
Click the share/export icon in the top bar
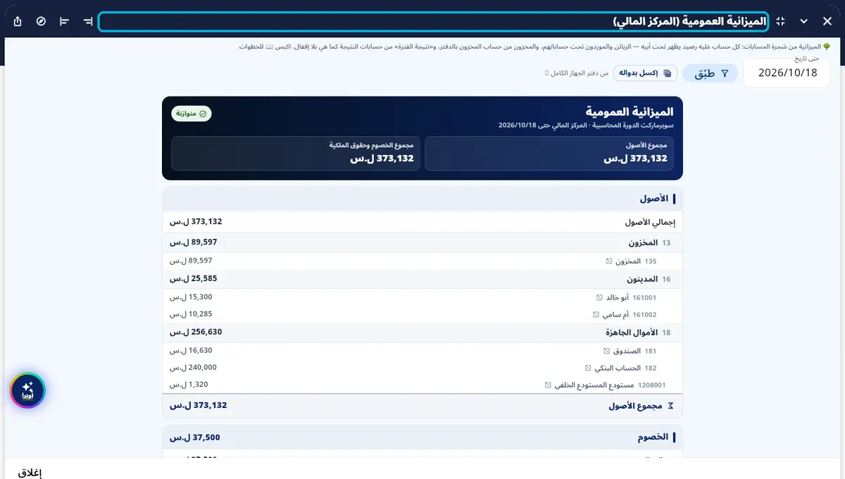pyautogui.click(x=18, y=22)
